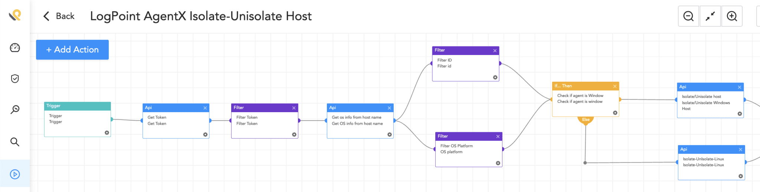
Task: Open the shield checkmark sidebar icon
Action: (15, 79)
